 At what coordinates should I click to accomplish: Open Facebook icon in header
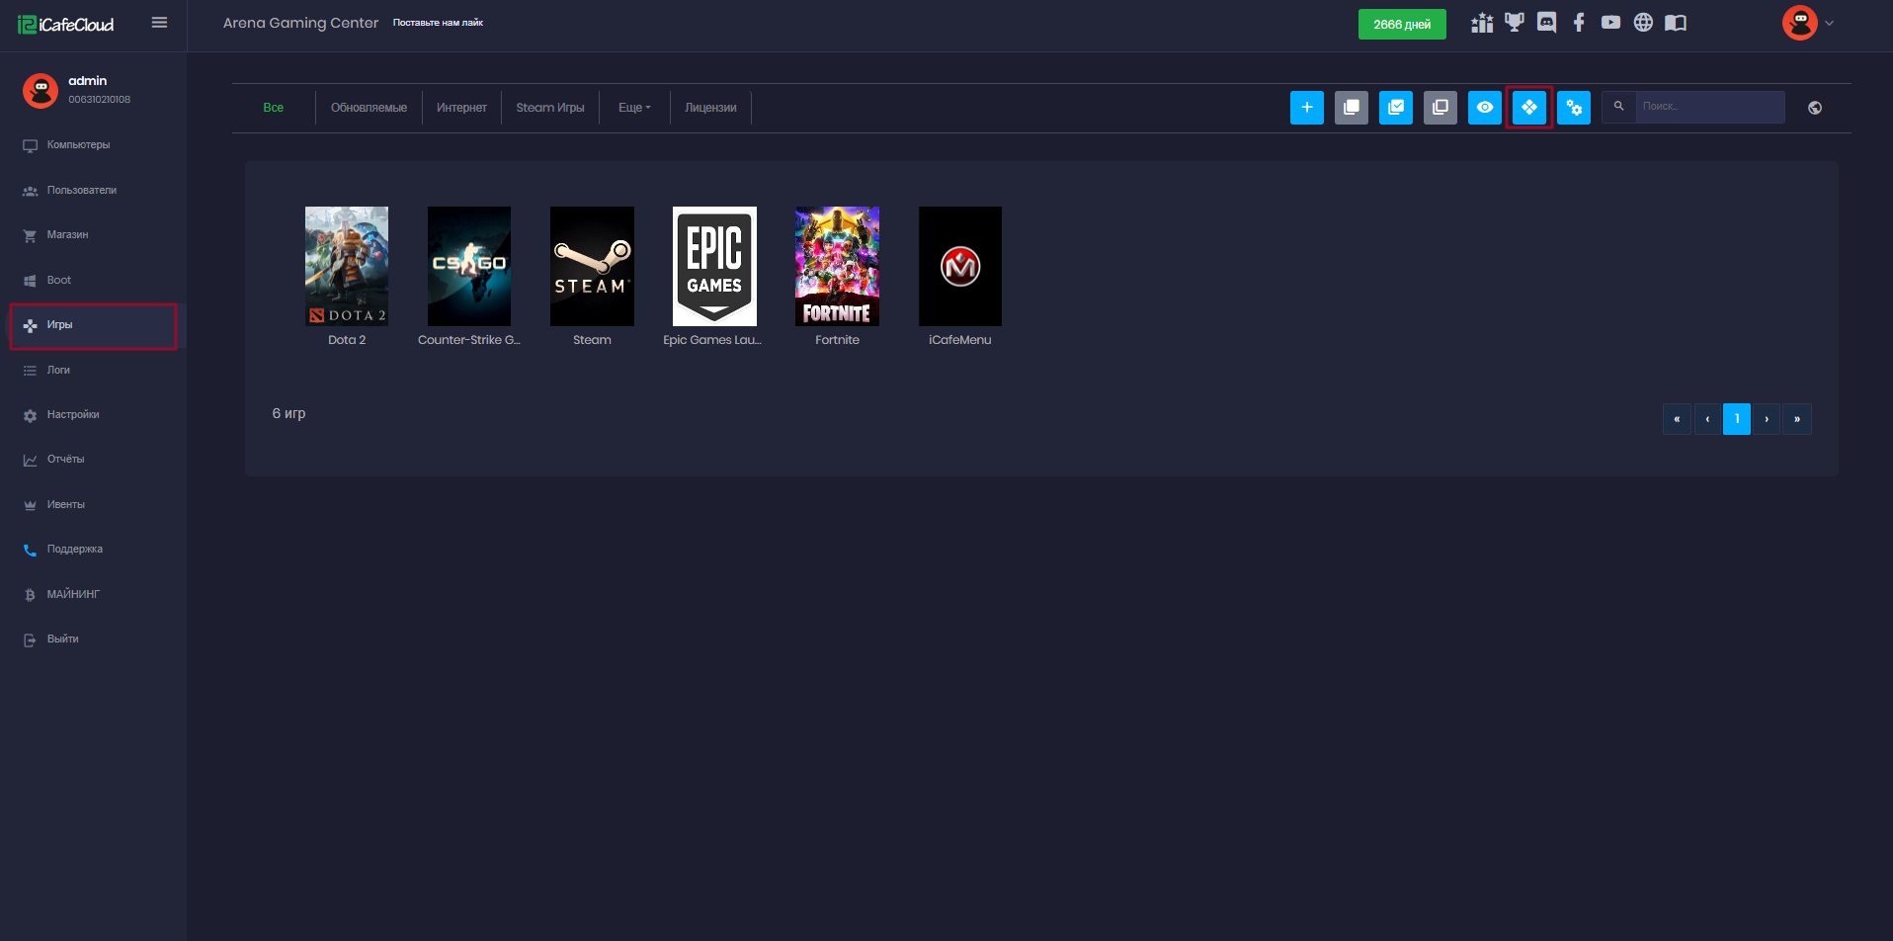[x=1579, y=23]
